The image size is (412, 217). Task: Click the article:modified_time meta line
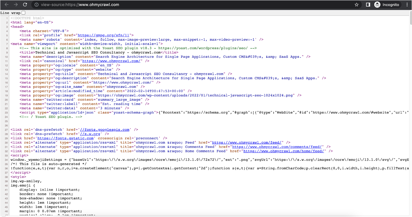coord(106,91)
